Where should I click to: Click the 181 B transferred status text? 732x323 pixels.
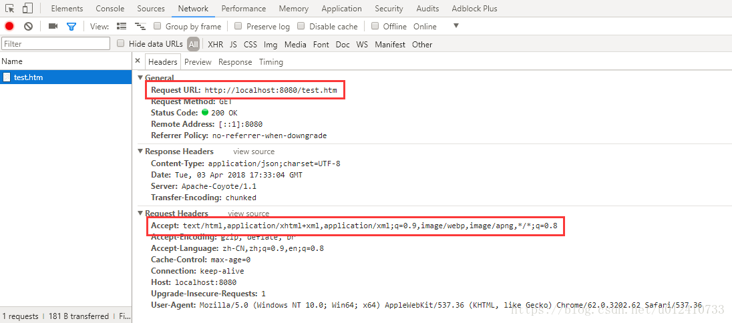point(78,316)
